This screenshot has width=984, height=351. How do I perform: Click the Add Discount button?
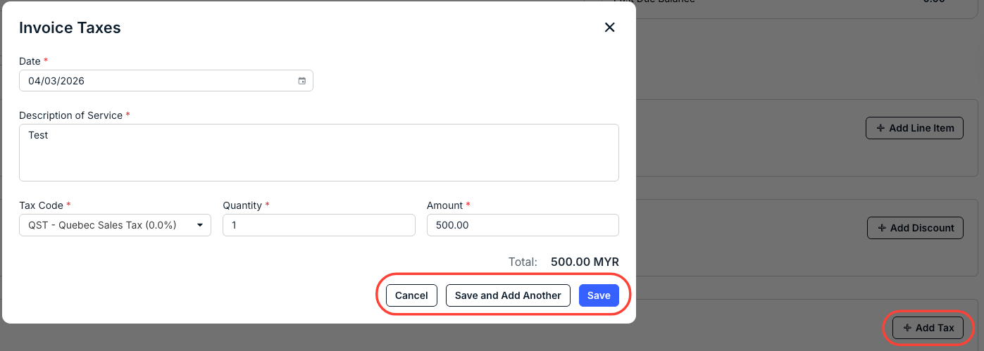click(x=915, y=228)
